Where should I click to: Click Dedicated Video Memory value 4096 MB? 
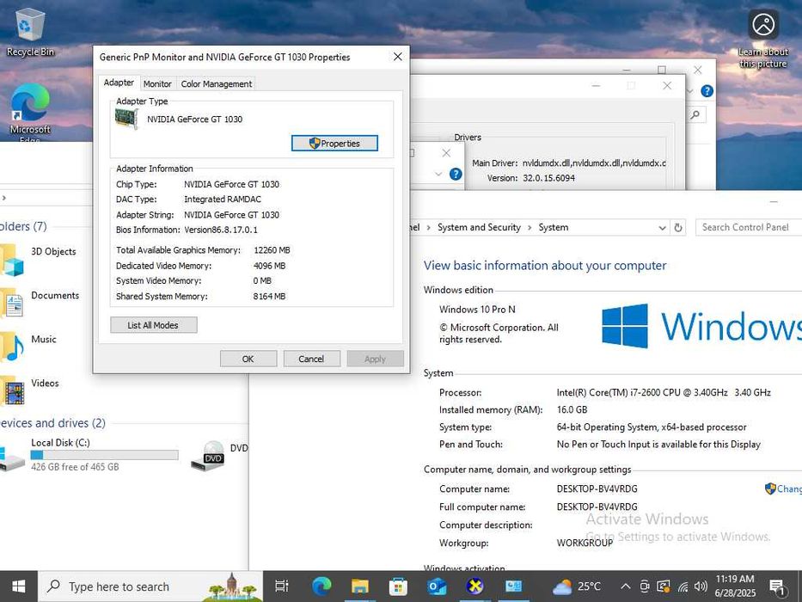coord(270,266)
